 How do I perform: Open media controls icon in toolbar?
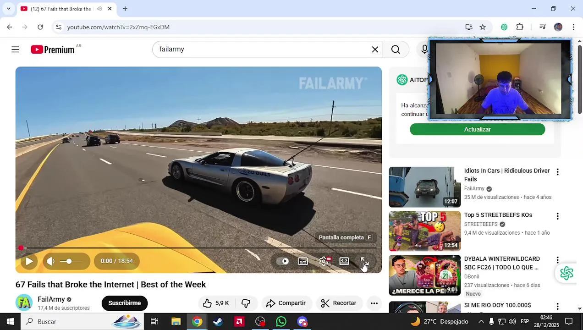coord(543,27)
